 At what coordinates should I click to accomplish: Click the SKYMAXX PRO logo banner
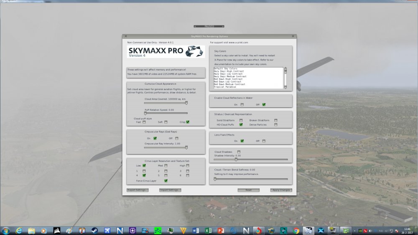pos(166,51)
